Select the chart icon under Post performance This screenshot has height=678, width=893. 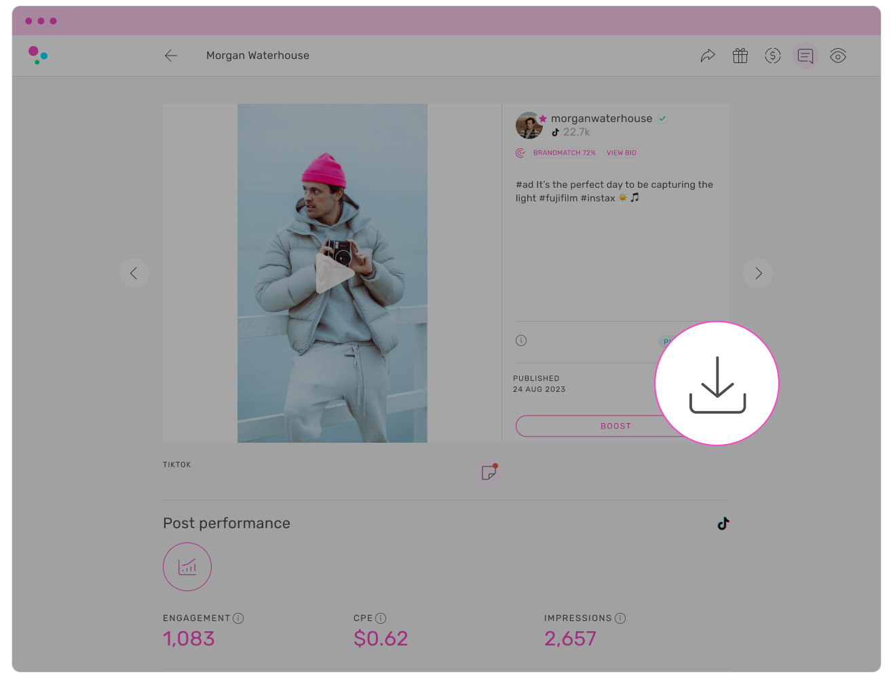click(187, 567)
